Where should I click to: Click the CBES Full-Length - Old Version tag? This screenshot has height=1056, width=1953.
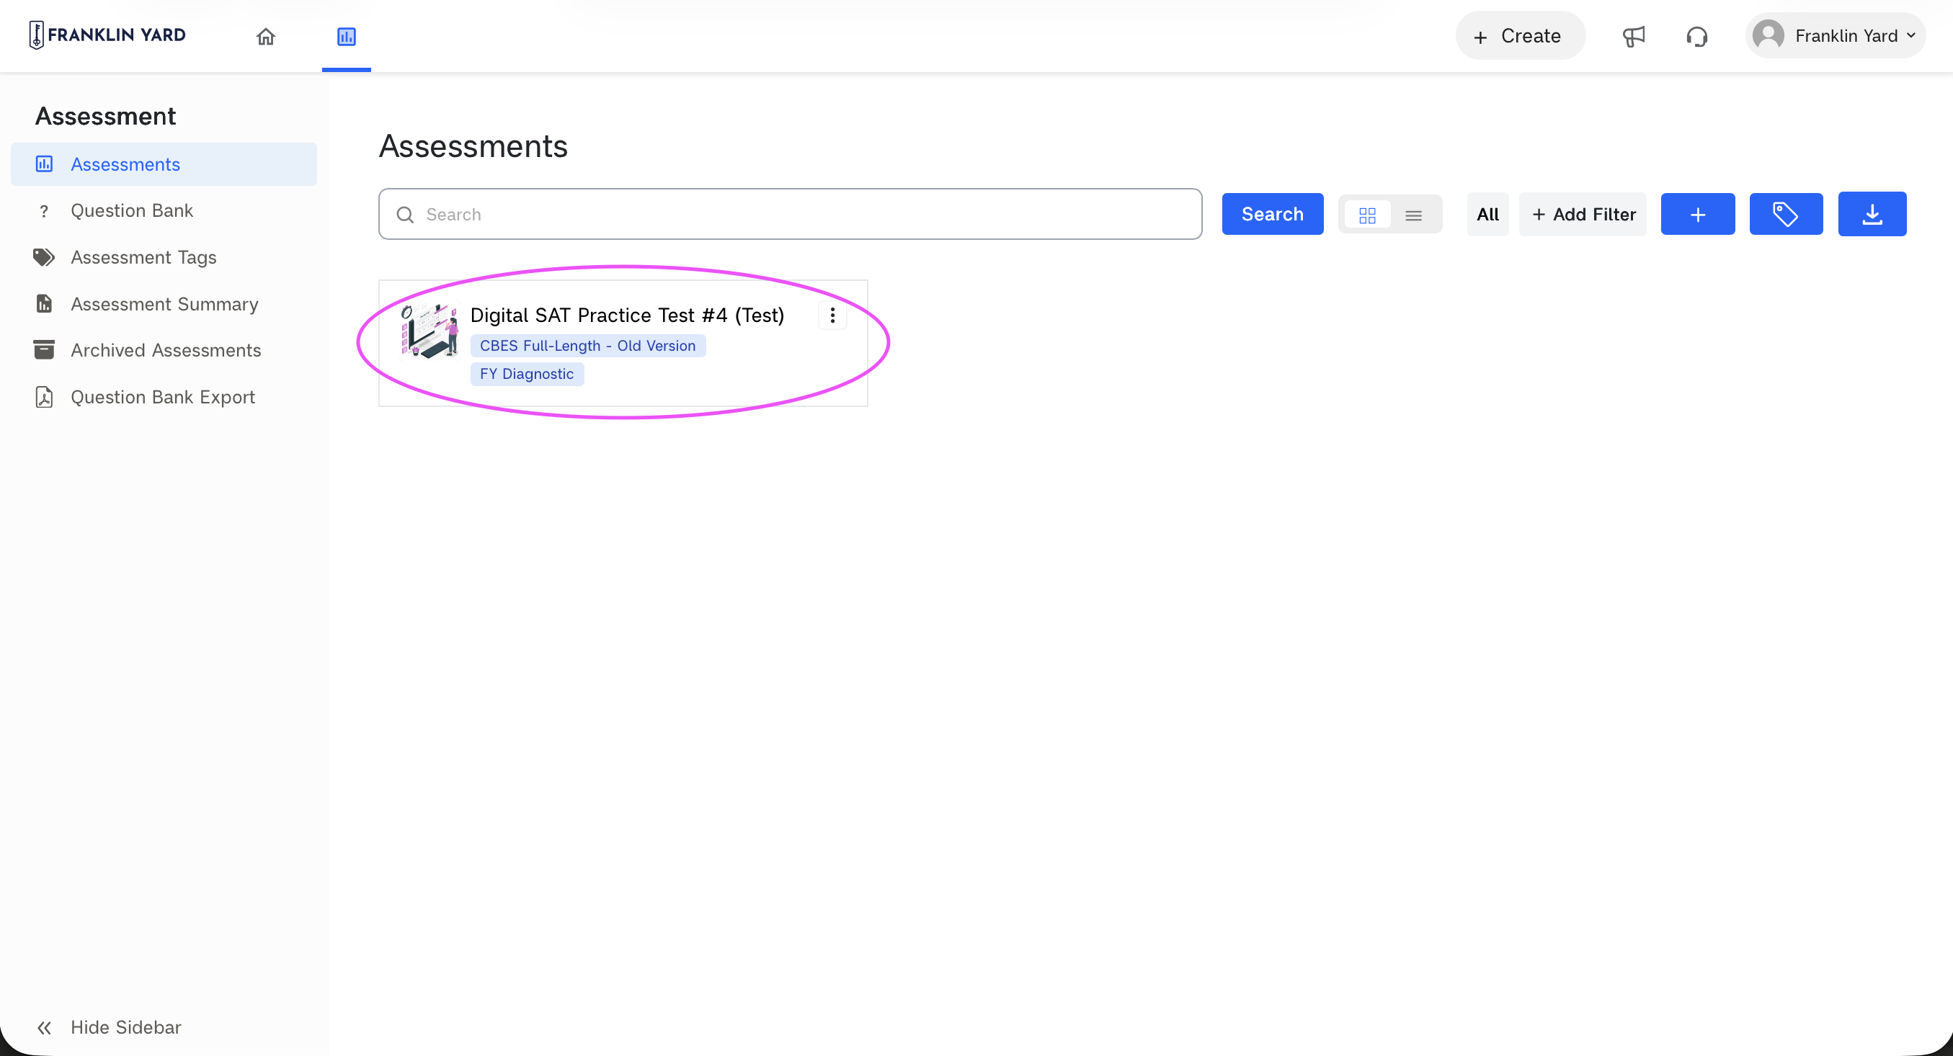coord(587,346)
